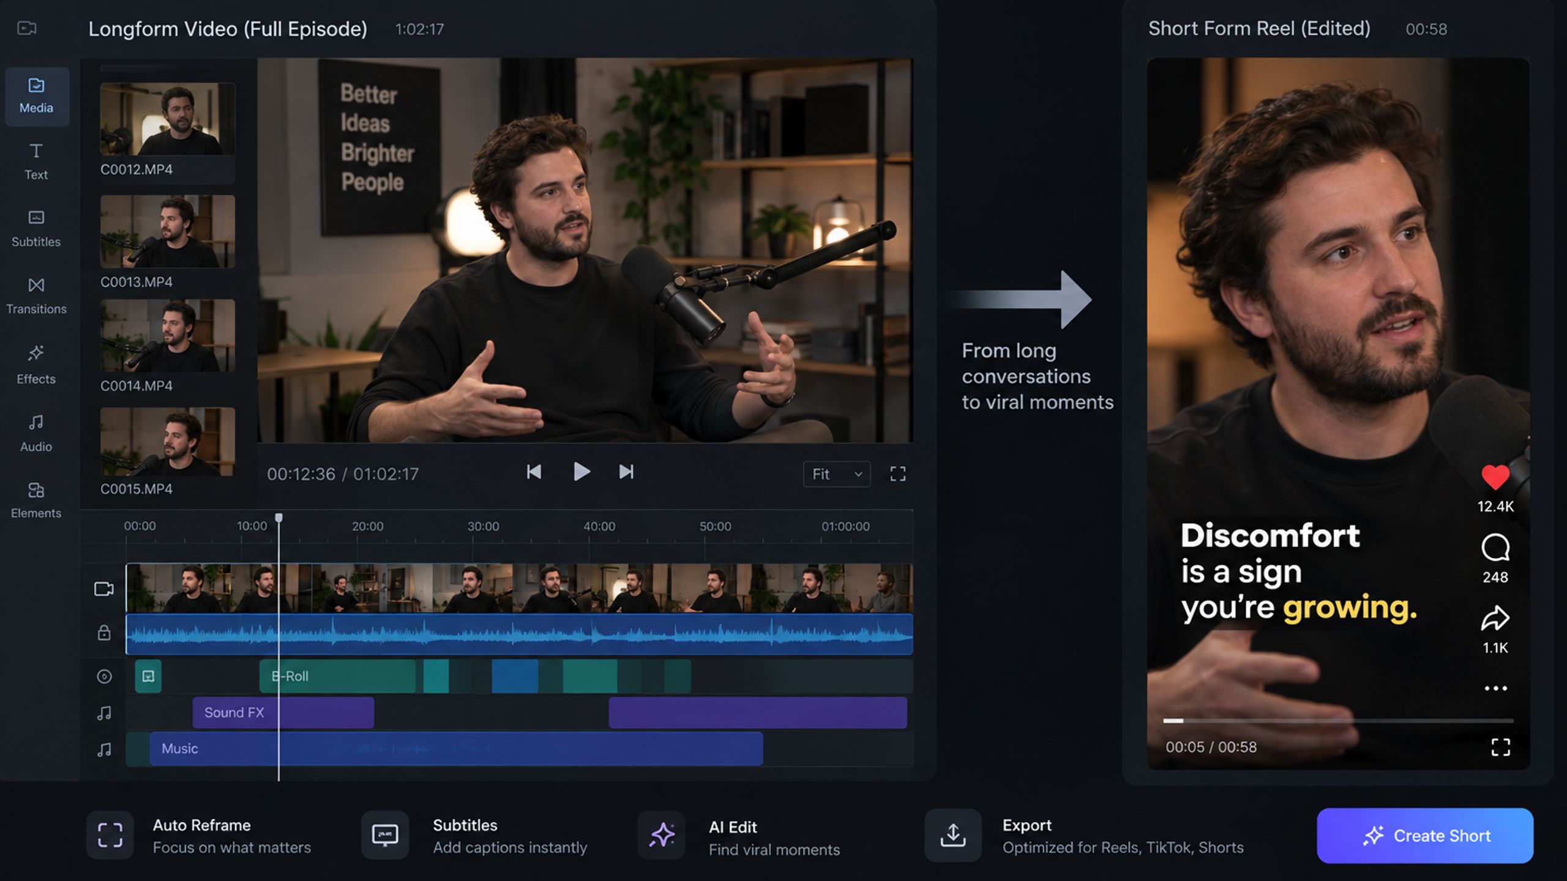Open the Subtitles sidebar panel

[36, 229]
